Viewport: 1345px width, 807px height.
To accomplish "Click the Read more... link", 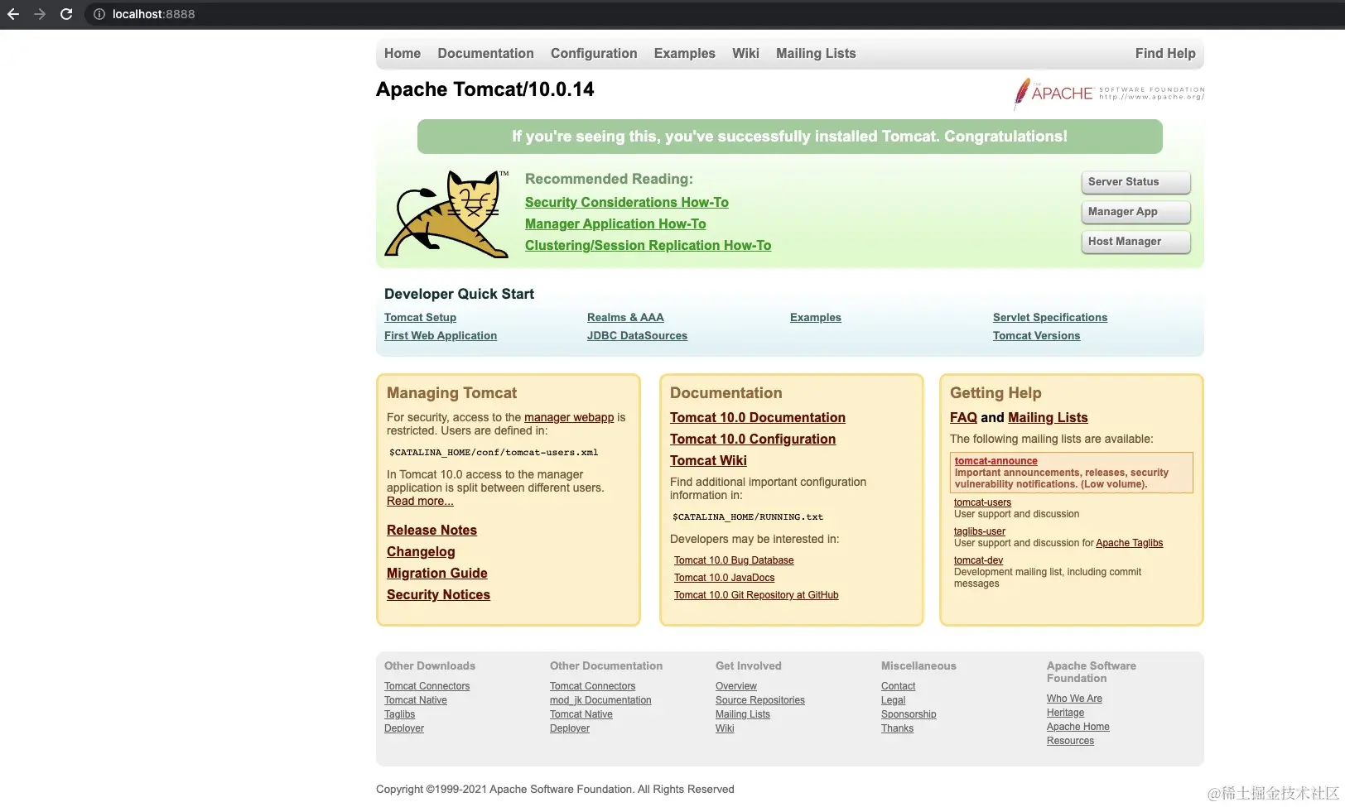I will (x=420, y=501).
